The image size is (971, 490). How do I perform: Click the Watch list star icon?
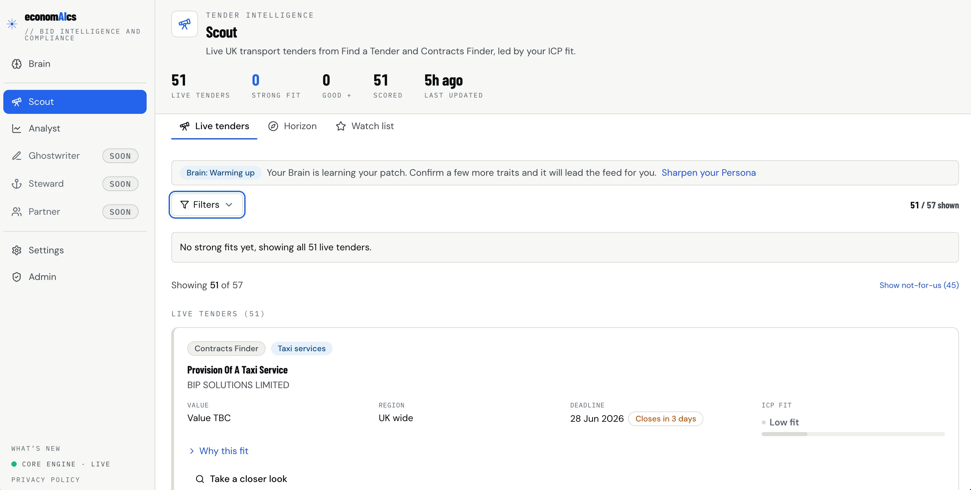[x=341, y=126]
